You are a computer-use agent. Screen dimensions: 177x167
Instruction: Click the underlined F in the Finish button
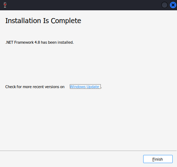click(x=153, y=159)
